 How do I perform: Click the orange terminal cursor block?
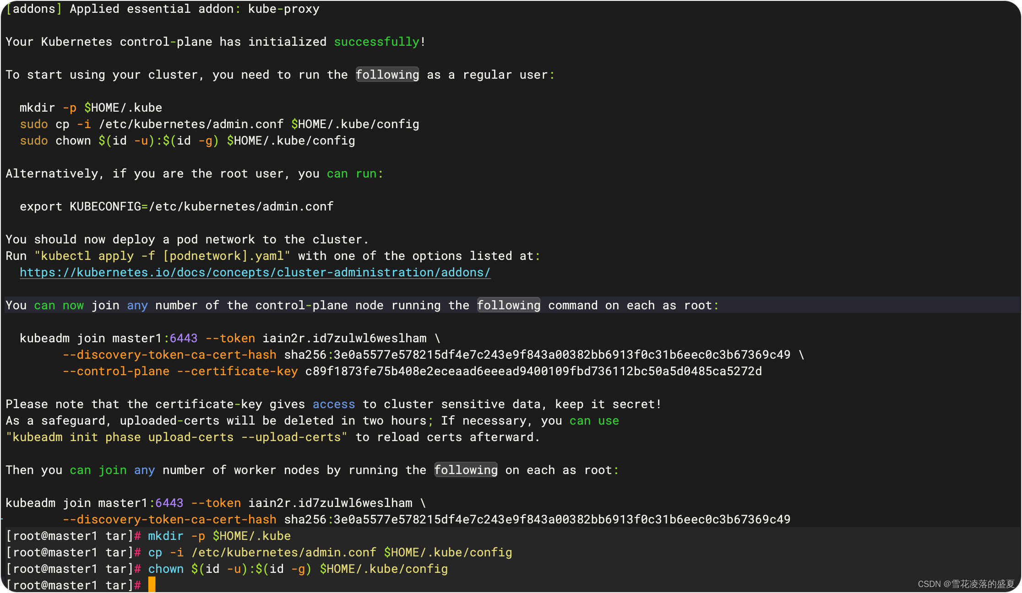pos(152,585)
